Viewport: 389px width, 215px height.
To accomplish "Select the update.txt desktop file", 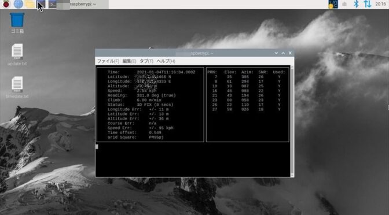I will tap(17, 55).
